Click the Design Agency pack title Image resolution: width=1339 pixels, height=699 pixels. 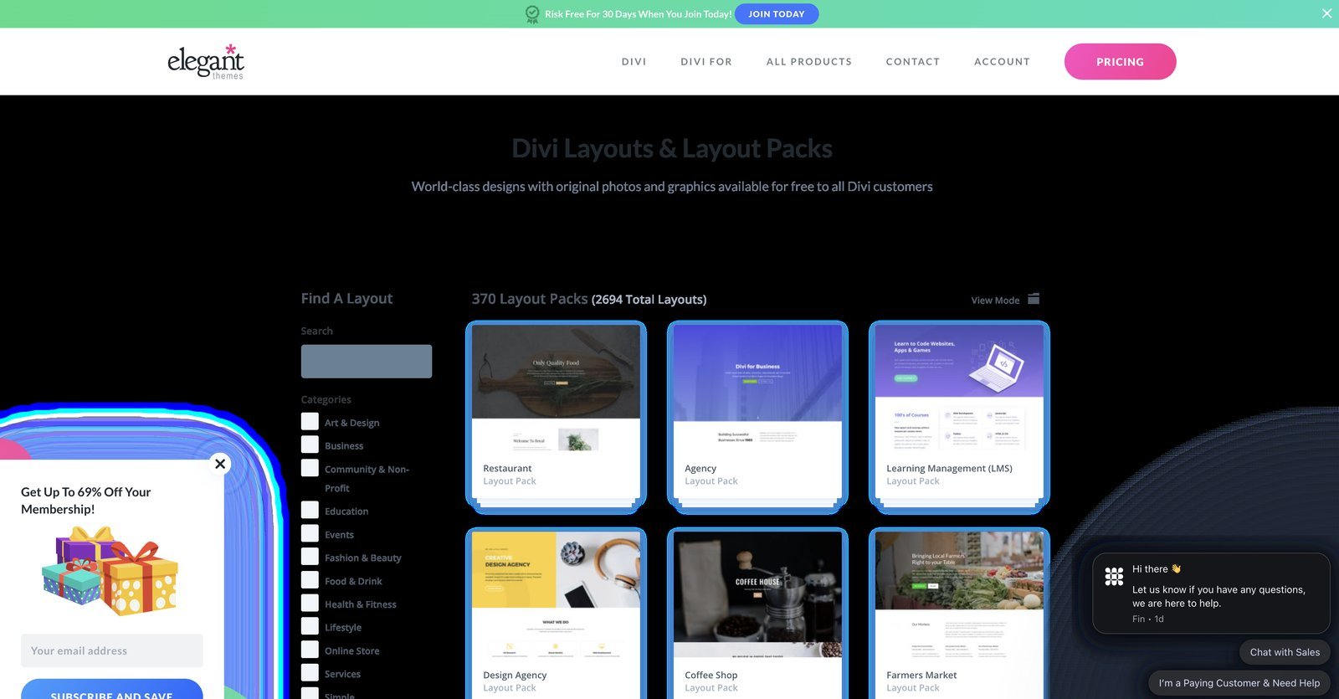click(515, 676)
